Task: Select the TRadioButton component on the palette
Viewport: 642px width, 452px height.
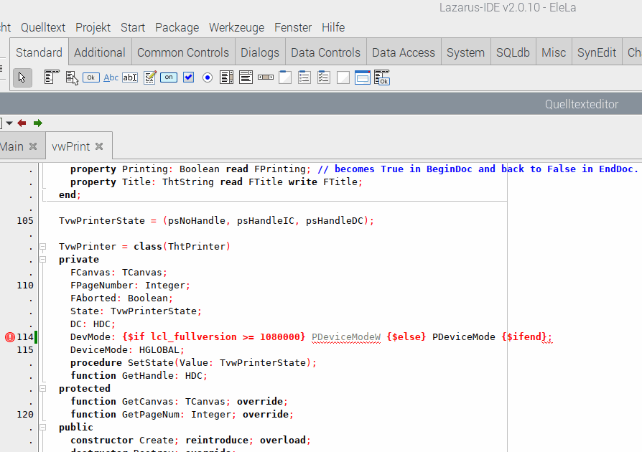Action: 208,77
